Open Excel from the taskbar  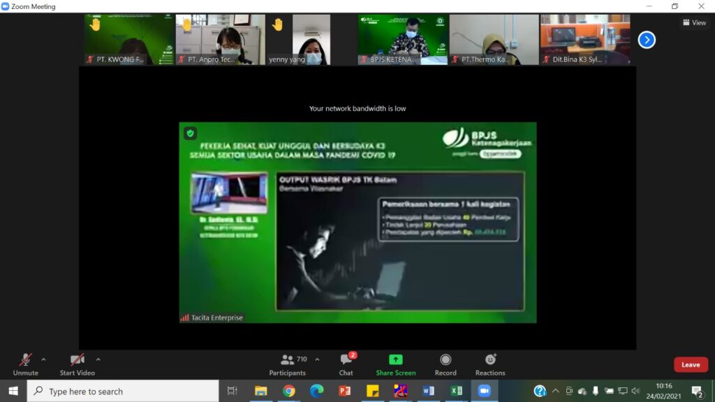(456, 391)
